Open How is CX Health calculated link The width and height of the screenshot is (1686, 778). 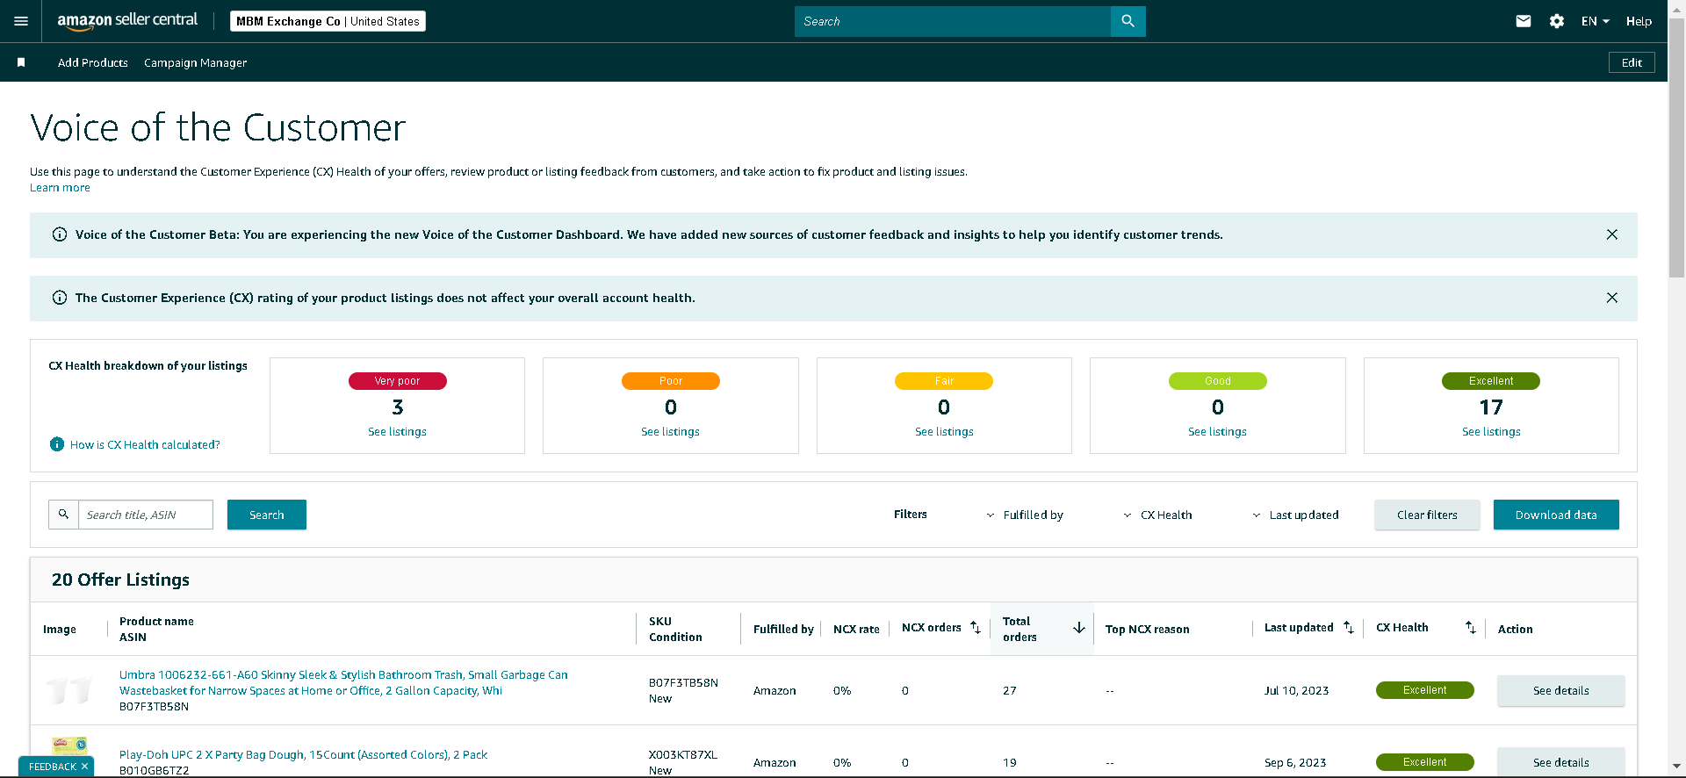(145, 445)
